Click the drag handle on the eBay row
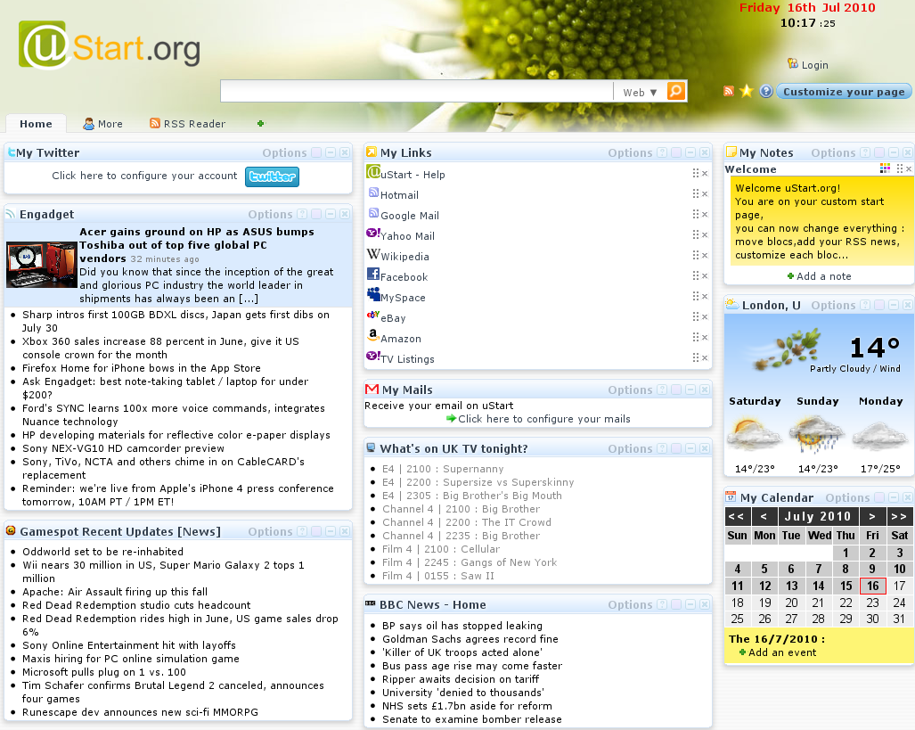915x730 pixels. coord(695,316)
